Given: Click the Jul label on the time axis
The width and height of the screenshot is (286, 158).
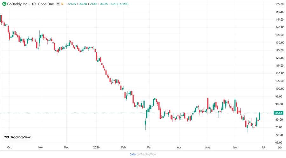Looking at the screenshot, I should (x=263, y=147).
